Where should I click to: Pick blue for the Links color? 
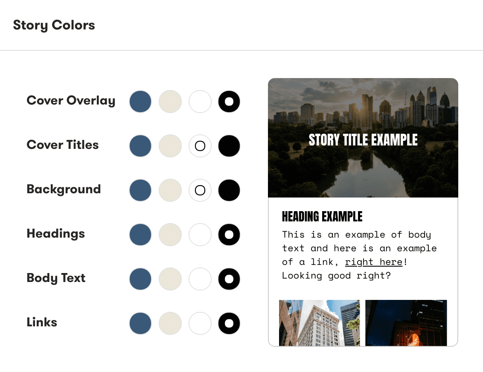(140, 323)
